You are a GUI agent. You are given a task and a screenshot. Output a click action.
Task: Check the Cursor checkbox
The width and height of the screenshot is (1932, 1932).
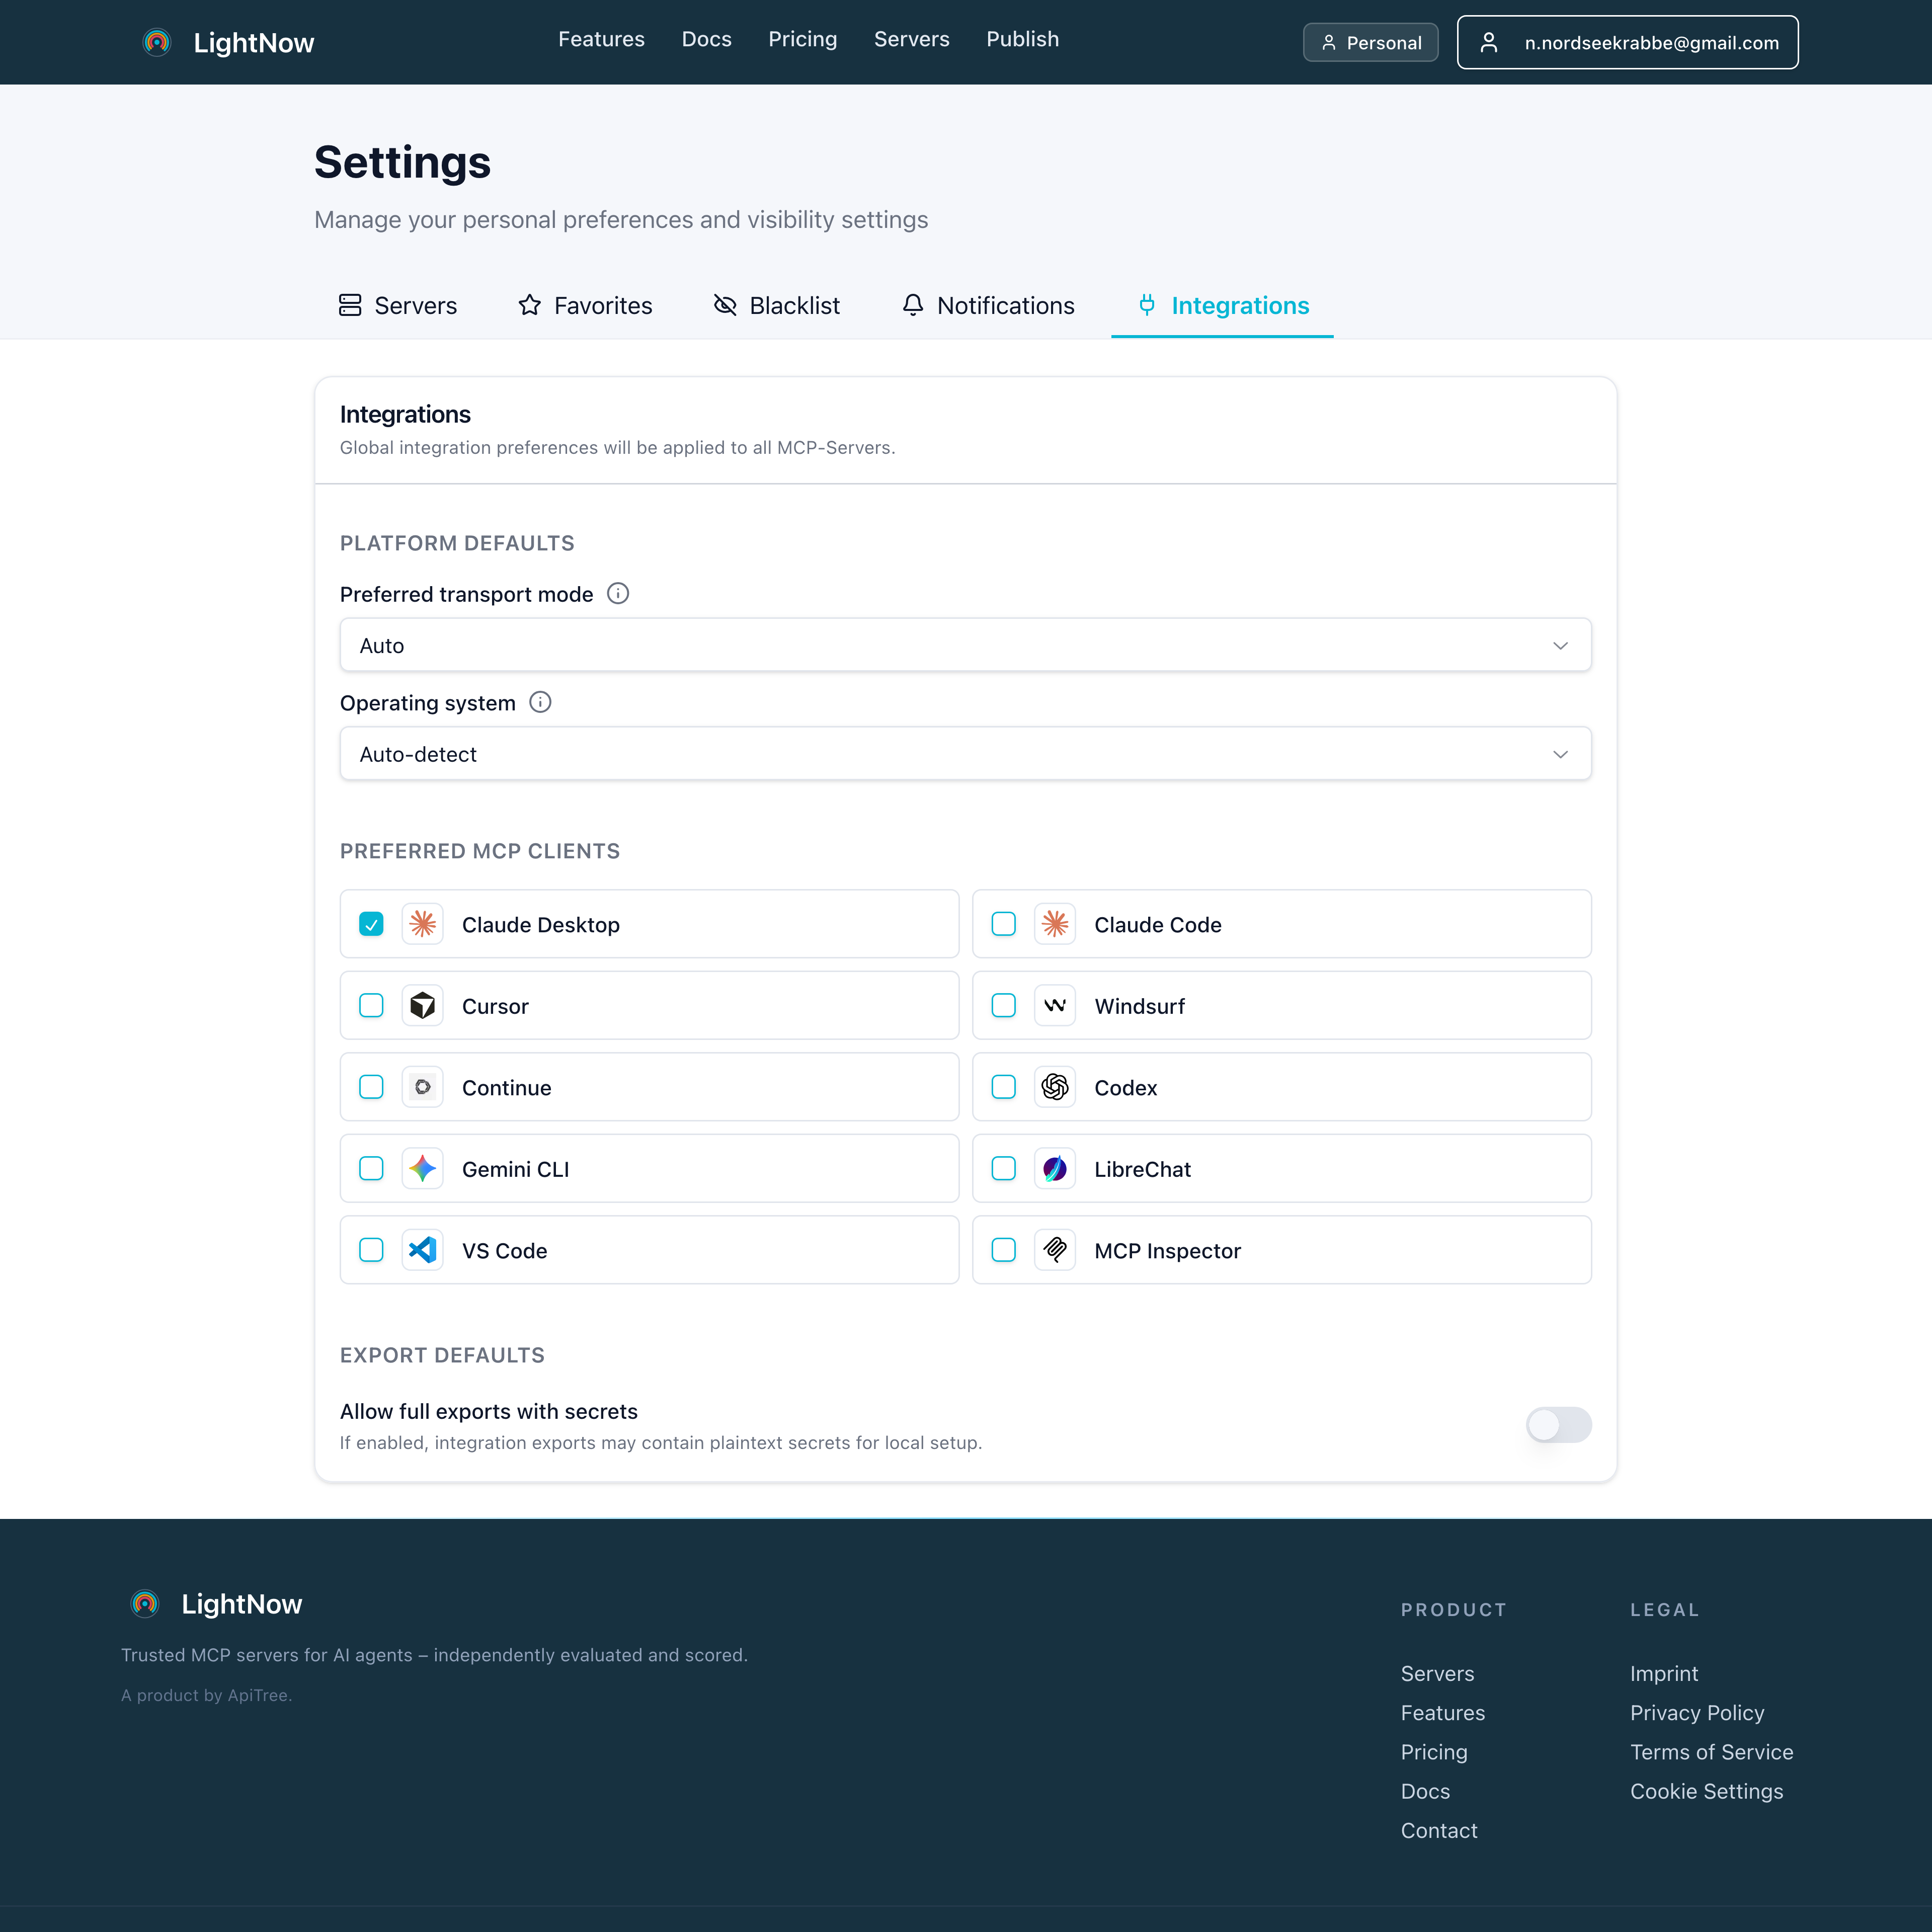[371, 1005]
